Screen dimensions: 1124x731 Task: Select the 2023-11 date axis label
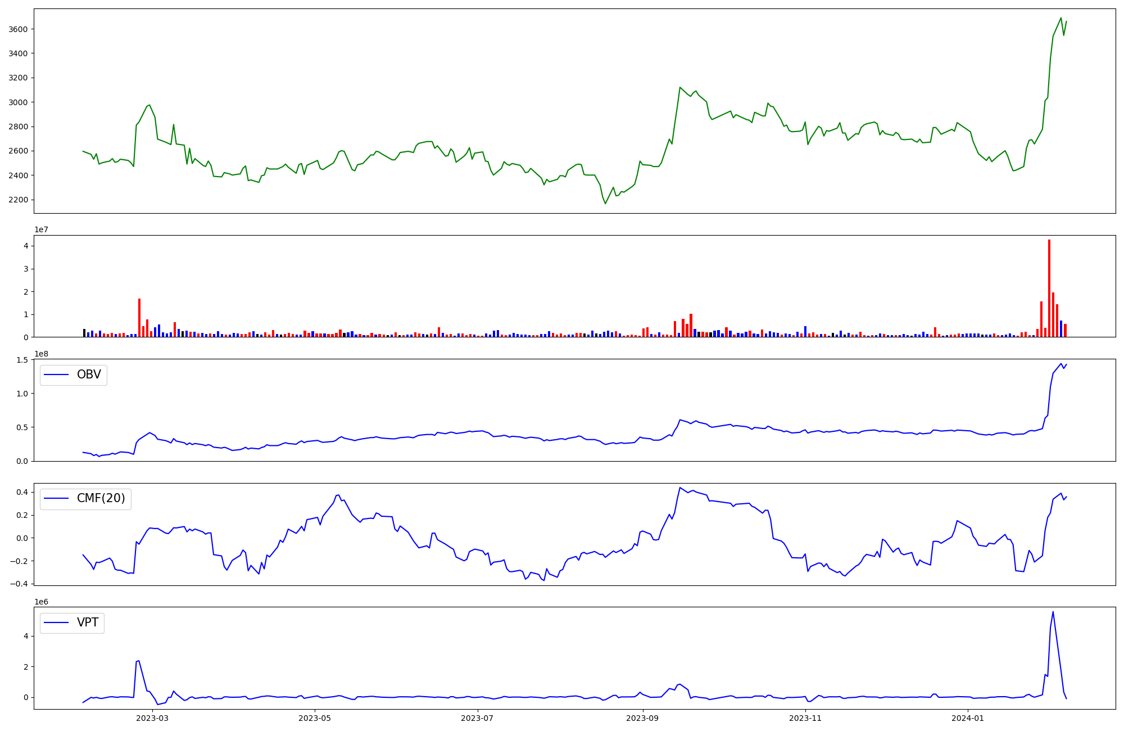coord(805,718)
